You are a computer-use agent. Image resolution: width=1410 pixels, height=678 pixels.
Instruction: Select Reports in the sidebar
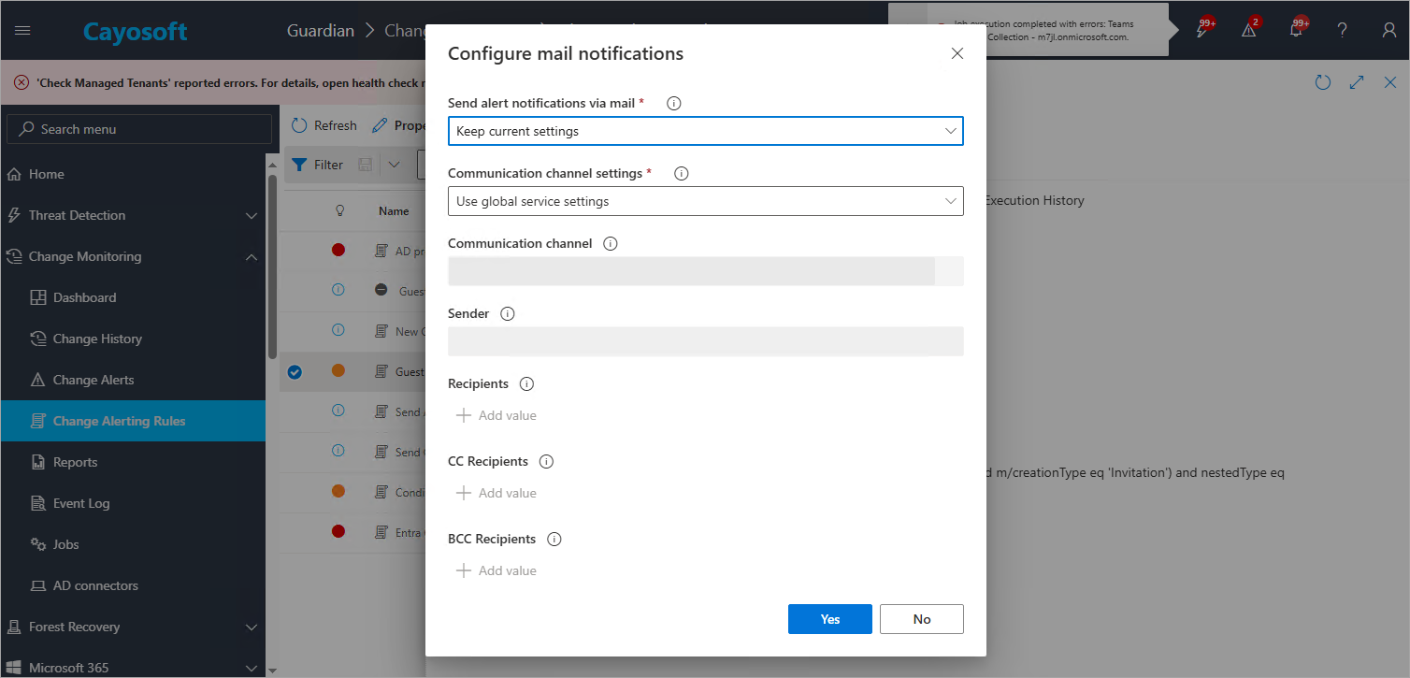pyautogui.click(x=75, y=463)
